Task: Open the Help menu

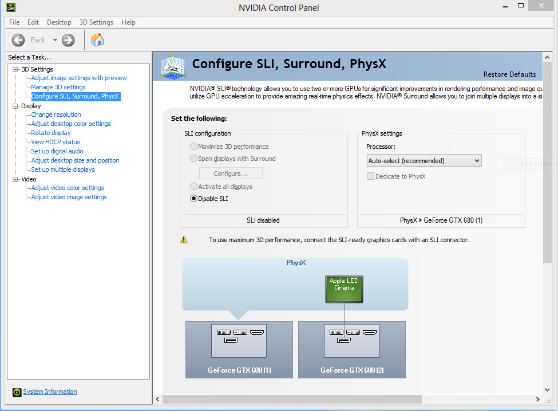Action: pyautogui.click(x=128, y=22)
